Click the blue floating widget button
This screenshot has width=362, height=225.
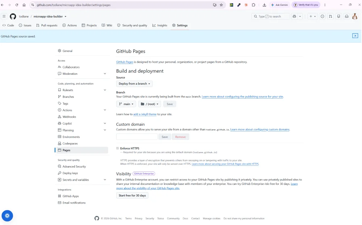coord(7,216)
